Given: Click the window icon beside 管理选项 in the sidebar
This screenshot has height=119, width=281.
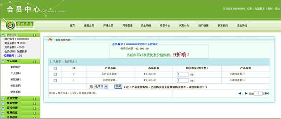Looking at the screenshot, I should point(3,35).
